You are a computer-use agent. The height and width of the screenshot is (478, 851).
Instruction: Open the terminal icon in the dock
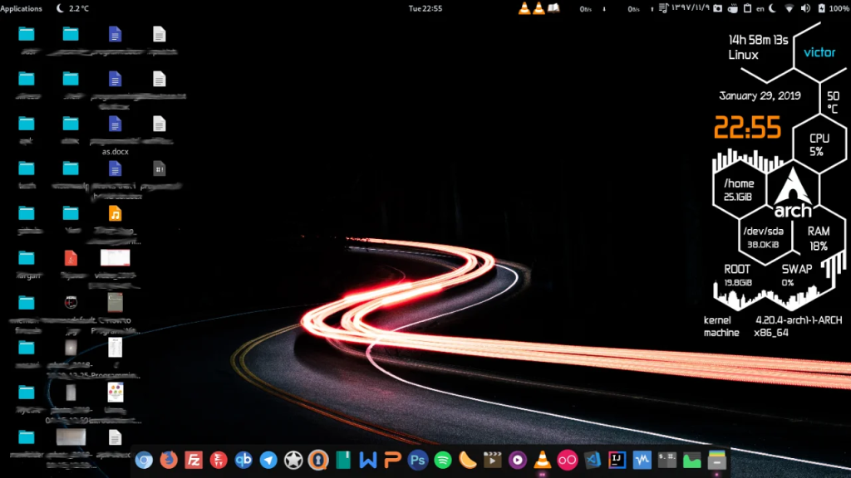(667, 460)
